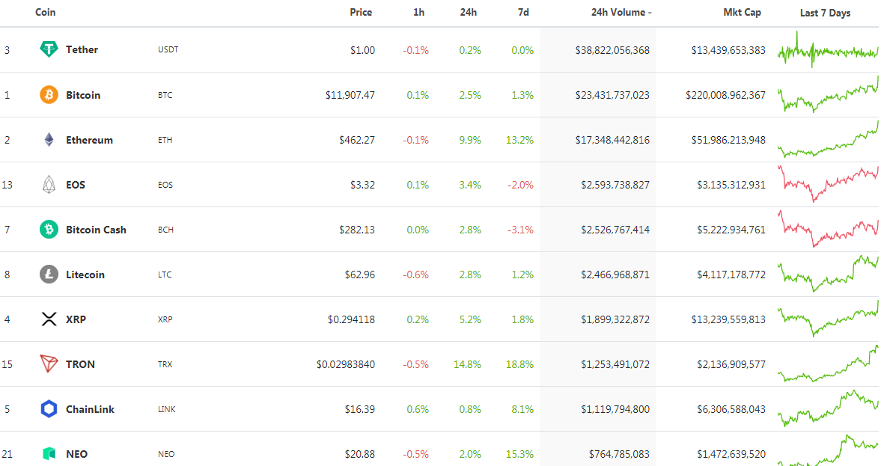Open EOS red 7-day sparkline chart
This screenshot has height=466, width=881.
(828, 183)
